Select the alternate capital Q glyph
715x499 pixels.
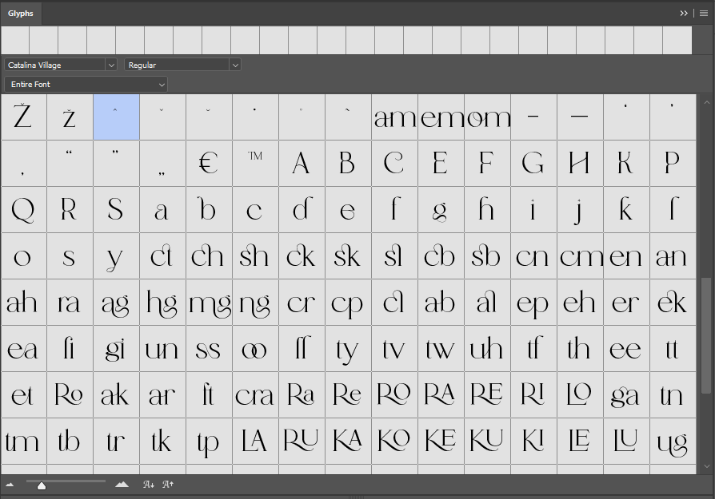point(24,210)
